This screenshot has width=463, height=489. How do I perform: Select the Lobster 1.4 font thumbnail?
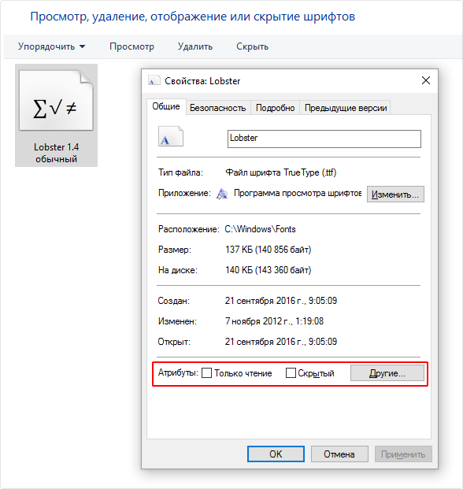pyautogui.click(x=56, y=116)
